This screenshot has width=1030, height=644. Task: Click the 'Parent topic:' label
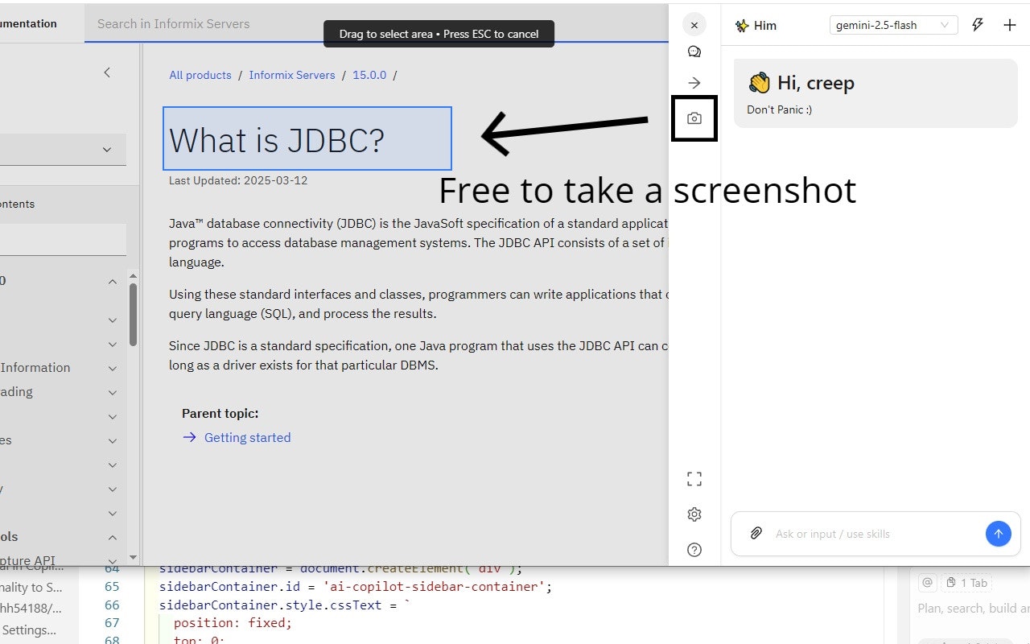coord(220,413)
